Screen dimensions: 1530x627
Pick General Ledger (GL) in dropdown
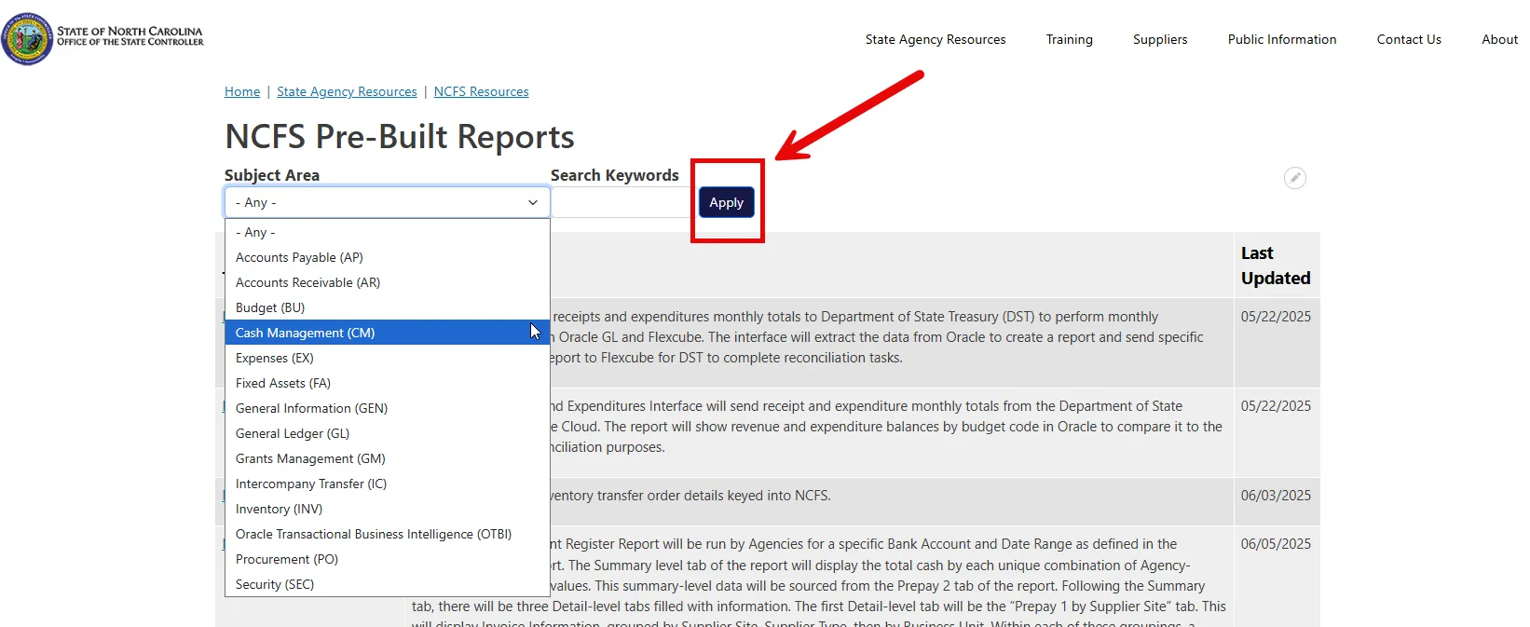[x=293, y=433]
